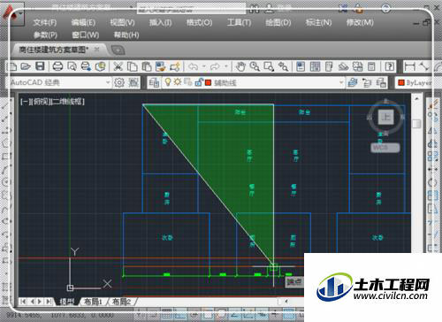Click the Properties palette icon
442x322 pixels.
(x=301, y=66)
